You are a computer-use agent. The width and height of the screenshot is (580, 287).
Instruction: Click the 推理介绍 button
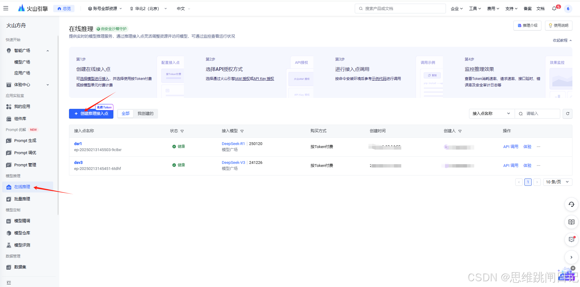point(527,26)
